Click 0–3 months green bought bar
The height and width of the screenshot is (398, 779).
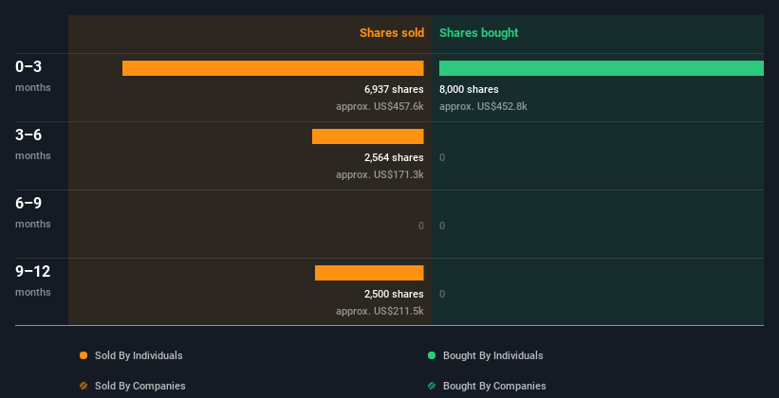[601, 68]
